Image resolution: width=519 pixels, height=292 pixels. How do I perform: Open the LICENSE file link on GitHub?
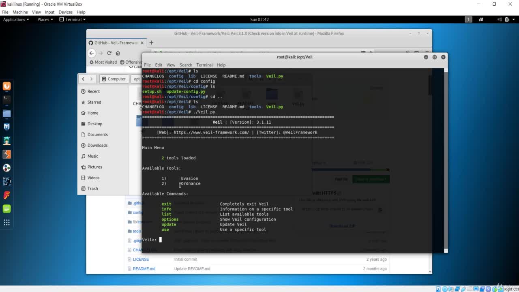tap(141, 259)
